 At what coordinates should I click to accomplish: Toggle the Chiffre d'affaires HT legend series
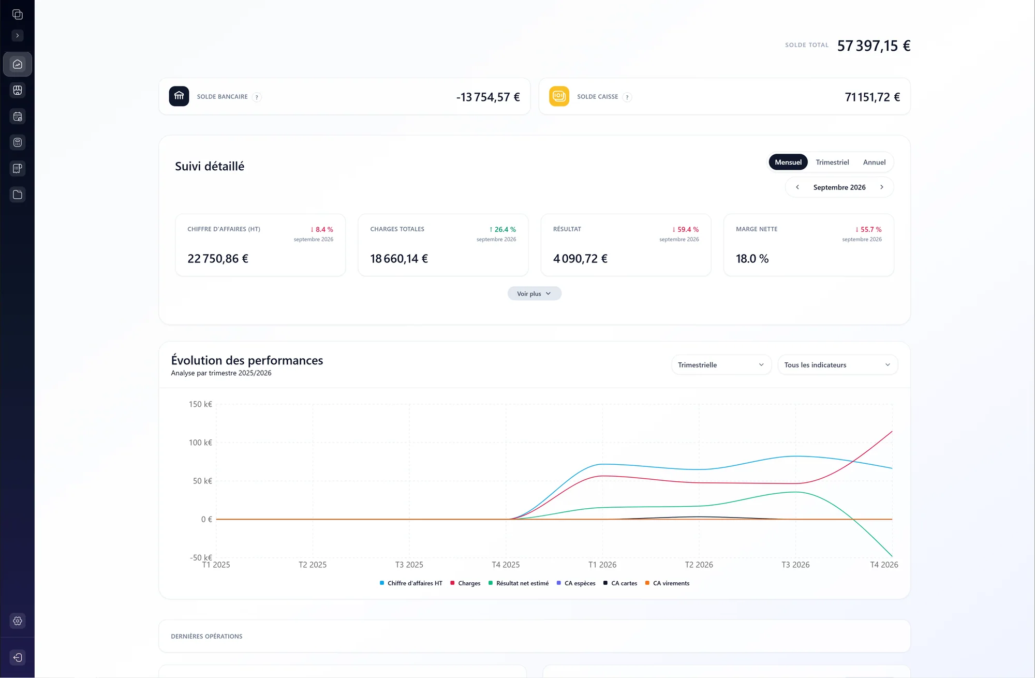pyautogui.click(x=411, y=583)
